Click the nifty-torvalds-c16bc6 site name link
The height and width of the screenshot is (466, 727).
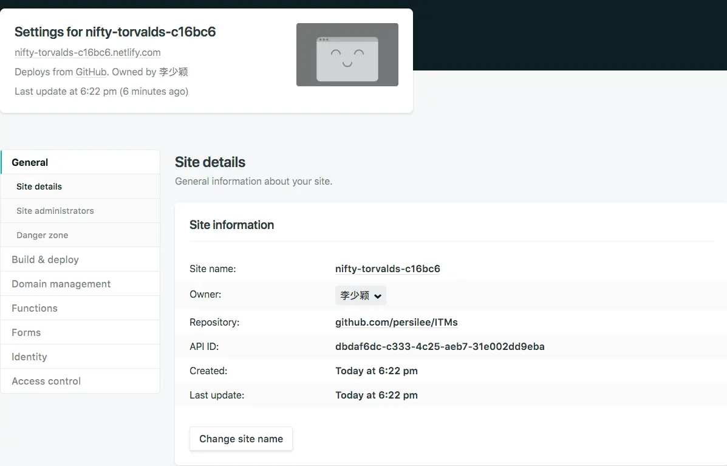coord(387,269)
